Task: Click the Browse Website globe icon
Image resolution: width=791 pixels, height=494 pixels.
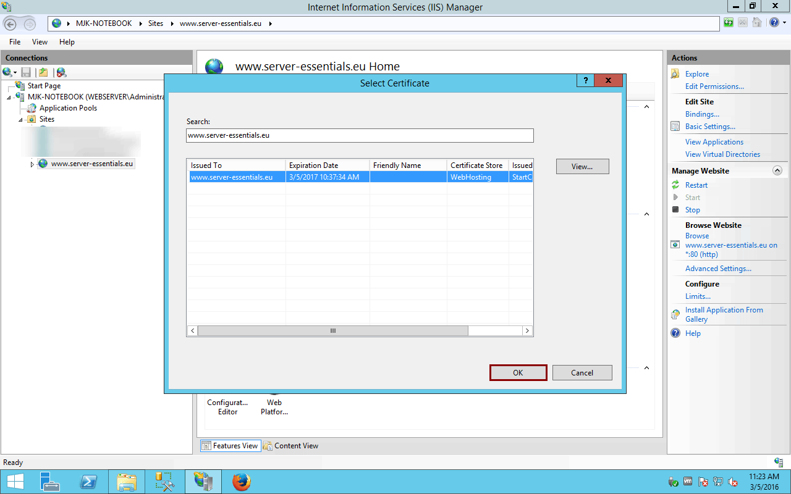Action: pos(675,245)
